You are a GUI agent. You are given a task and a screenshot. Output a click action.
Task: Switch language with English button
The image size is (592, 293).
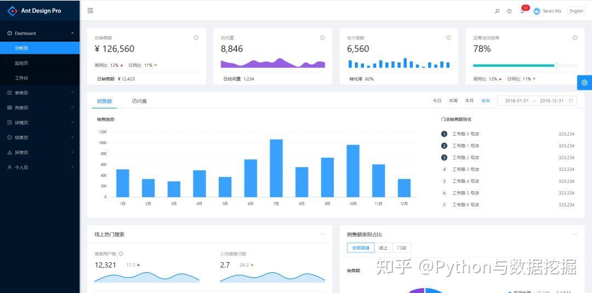click(x=577, y=11)
